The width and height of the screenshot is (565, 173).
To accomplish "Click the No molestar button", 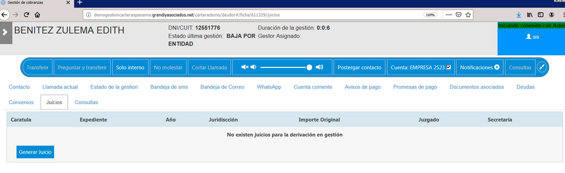I will coord(169,68).
